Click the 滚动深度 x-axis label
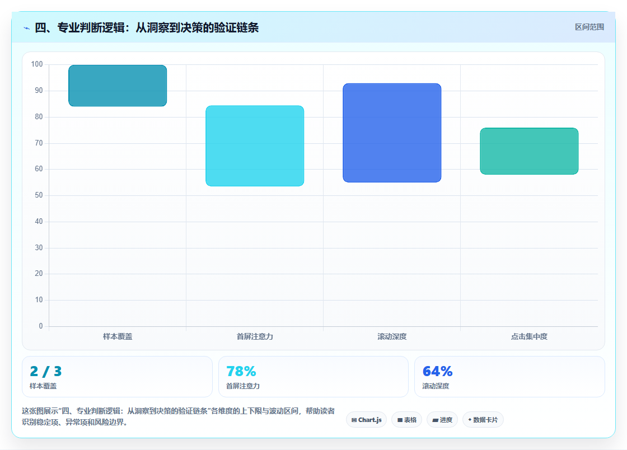This screenshot has width=627, height=450. 392,336
